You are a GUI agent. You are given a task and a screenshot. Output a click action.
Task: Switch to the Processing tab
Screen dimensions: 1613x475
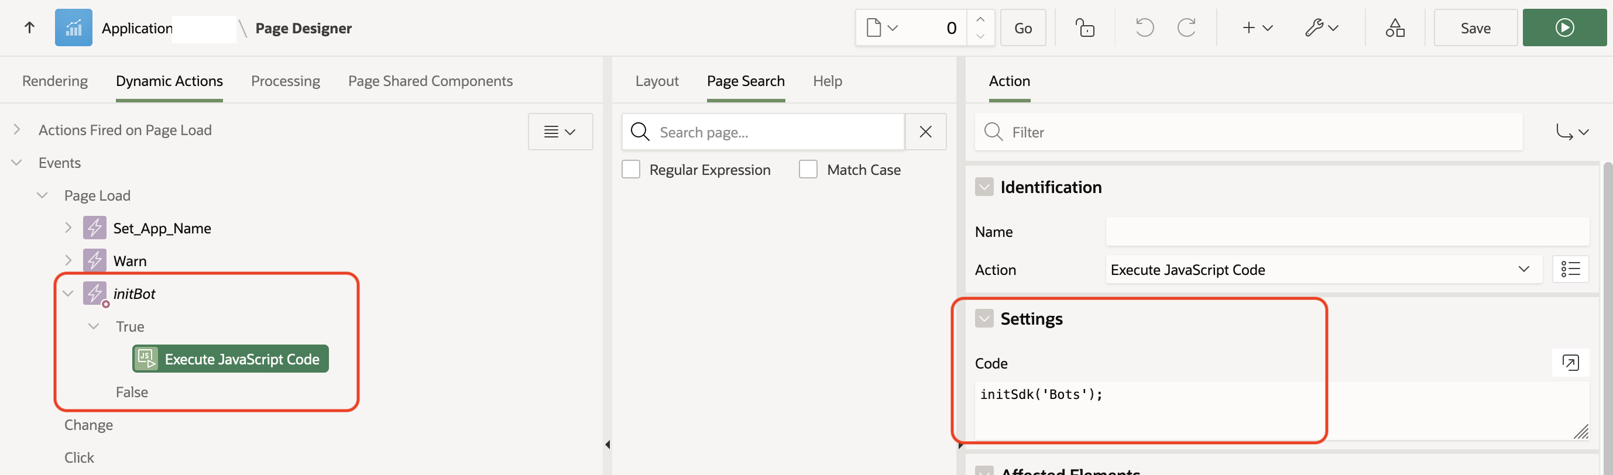point(286,81)
